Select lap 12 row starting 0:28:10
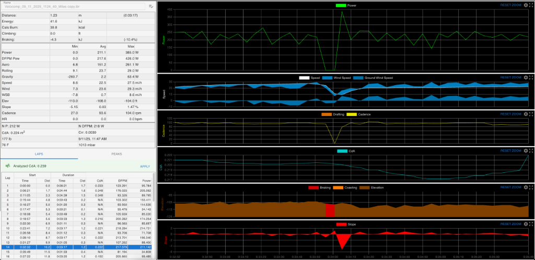This screenshot has width=535, height=260. [78, 237]
